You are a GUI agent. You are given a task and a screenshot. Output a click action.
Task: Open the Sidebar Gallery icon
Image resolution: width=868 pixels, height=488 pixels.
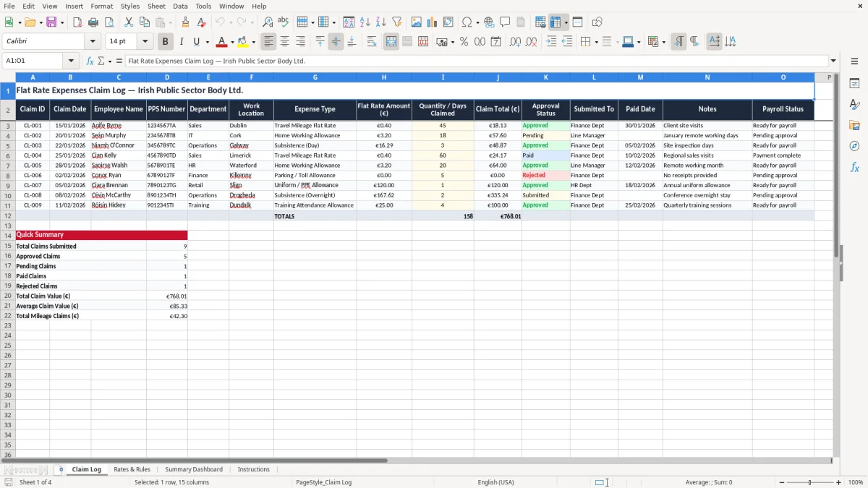(x=854, y=125)
